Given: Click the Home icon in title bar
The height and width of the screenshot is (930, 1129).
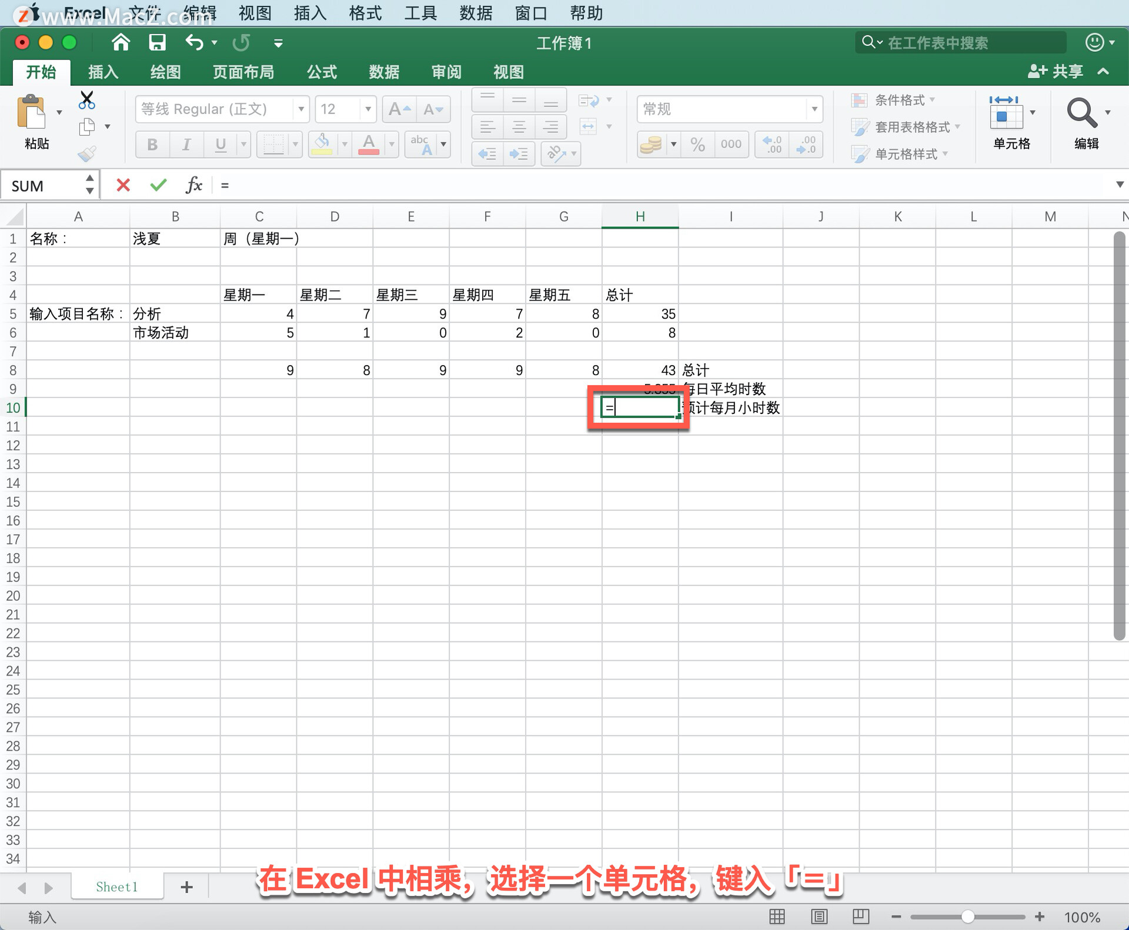Looking at the screenshot, I should point(121,42).
